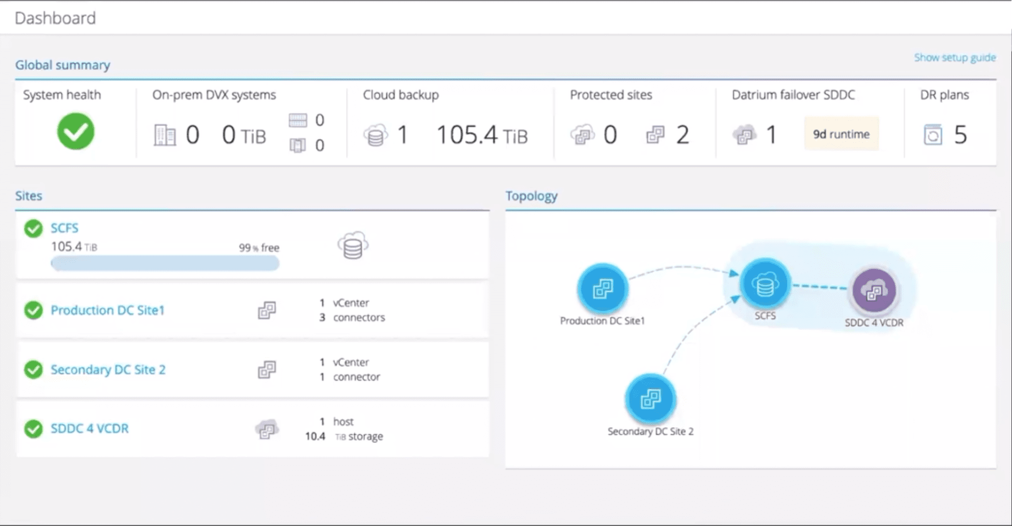Click the vCenter icon in Production DC Site1 row
This screenshot has width=1012, height=526.
[x=267, y=310]
